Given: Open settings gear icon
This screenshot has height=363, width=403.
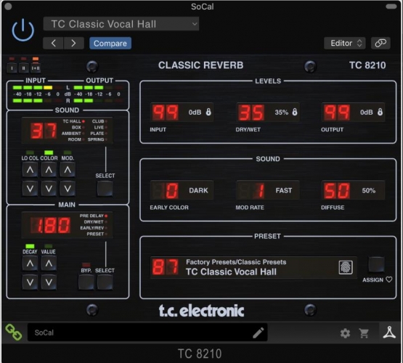Looking at the screenshot, I should pyautogui.click(x=345, y=333).
